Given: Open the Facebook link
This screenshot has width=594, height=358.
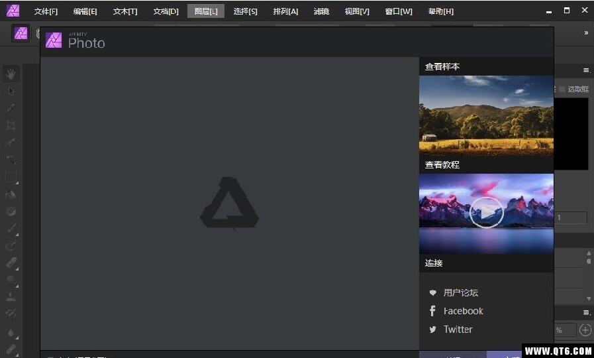Looking at the screenshot, I should [x=463, y=311].
